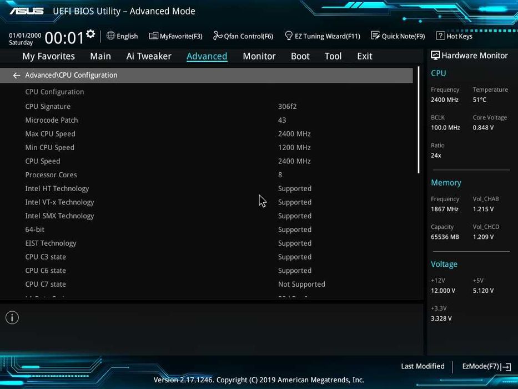Select the CPU C6 state row
Viewport: 518px width, 389px height.
click(x=206, y=271)
